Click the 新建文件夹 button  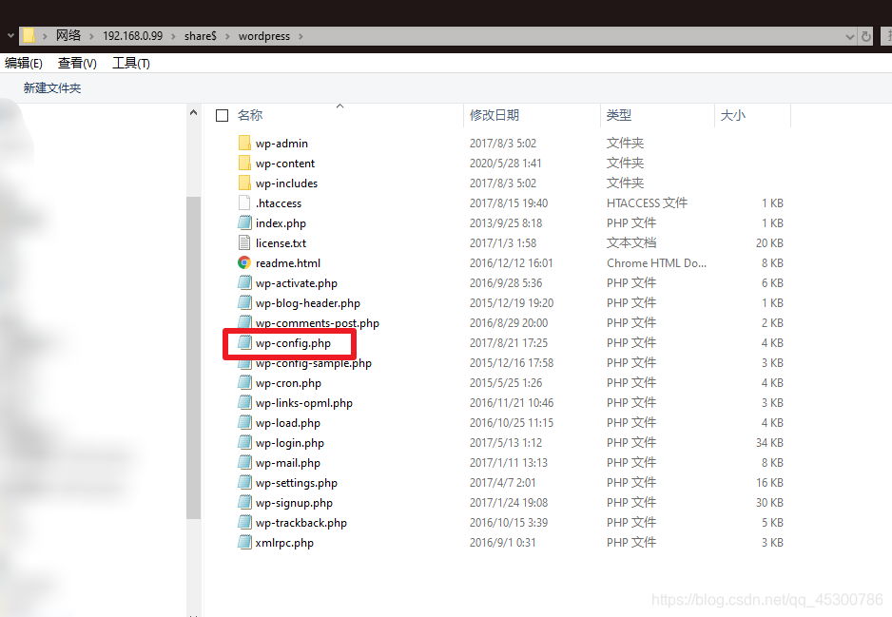(x=52, y=87)
